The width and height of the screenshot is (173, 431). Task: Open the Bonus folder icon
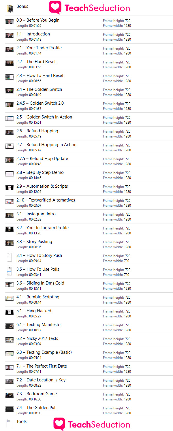coord(10,9)
